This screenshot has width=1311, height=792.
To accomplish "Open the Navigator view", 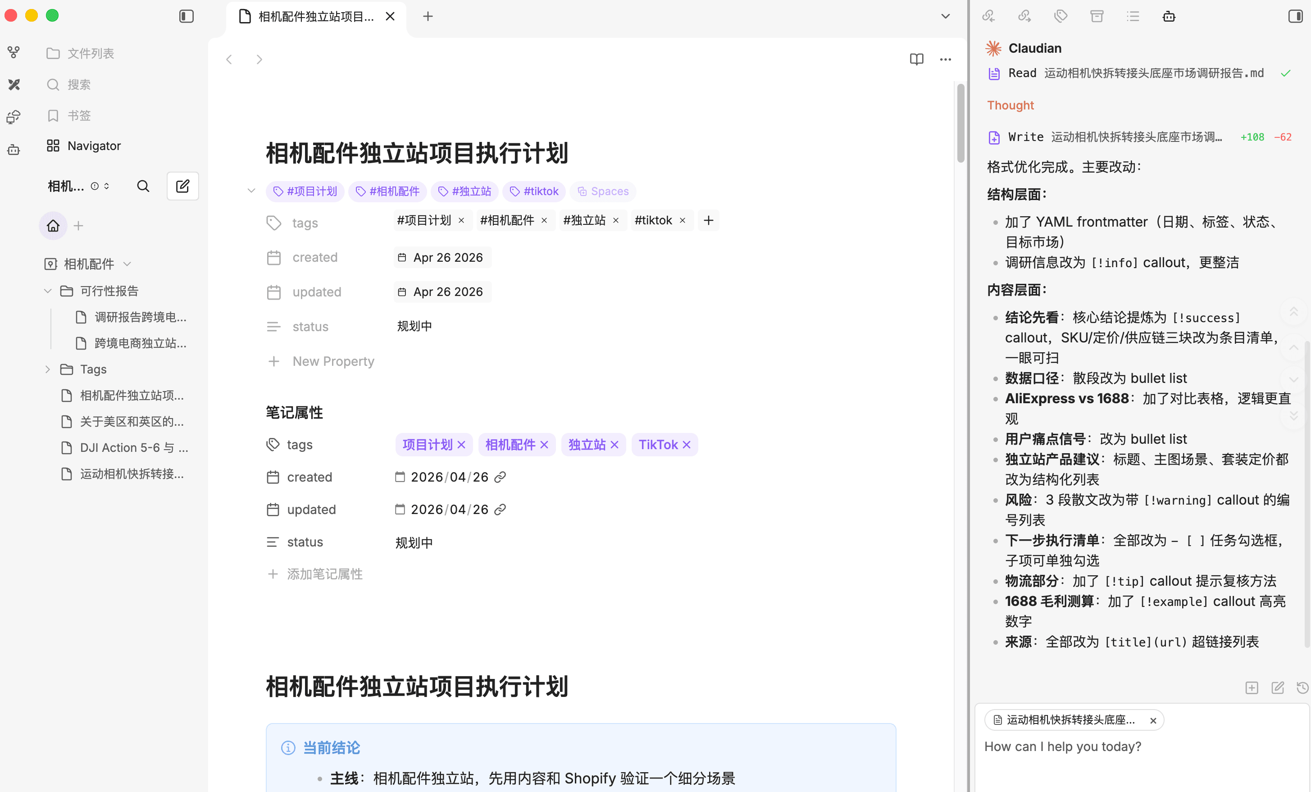I will pos(83,146).
